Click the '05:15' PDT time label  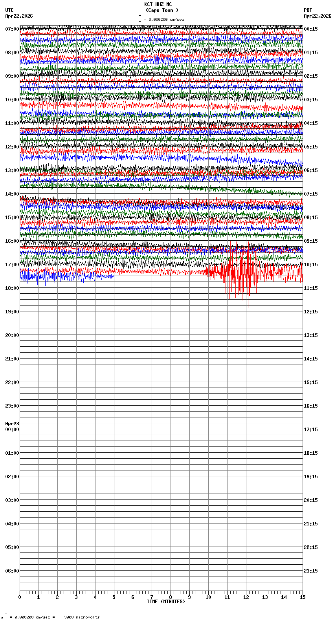coord(311,147)
